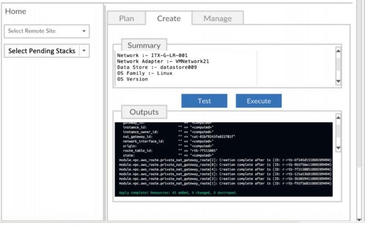The width and height of the screenshot is (365, 225).
Task: Click the Test button
Action: click(204, 101)
